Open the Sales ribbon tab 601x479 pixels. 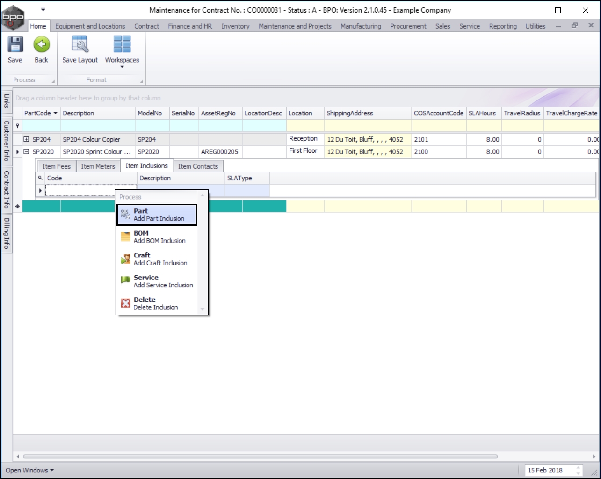point(442,26)
